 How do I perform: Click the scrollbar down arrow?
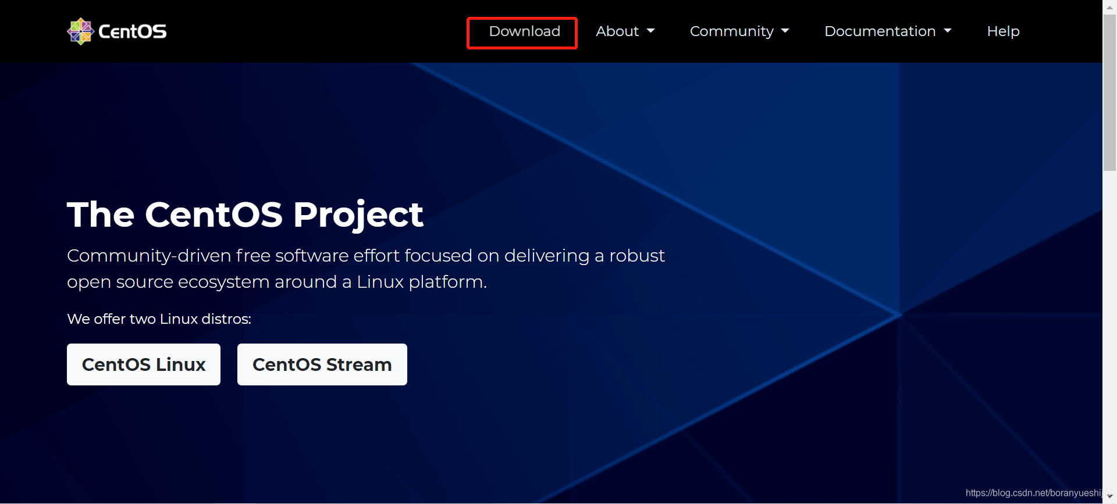pyautogui.click(x=1109, y=497)
